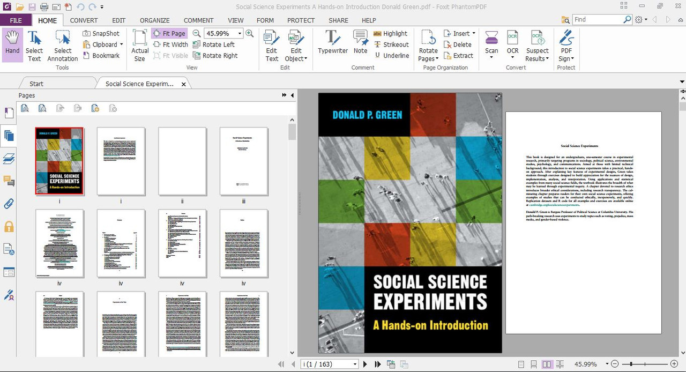Select the Typewriter tool

pyautogui.click(x=333, y=42)
